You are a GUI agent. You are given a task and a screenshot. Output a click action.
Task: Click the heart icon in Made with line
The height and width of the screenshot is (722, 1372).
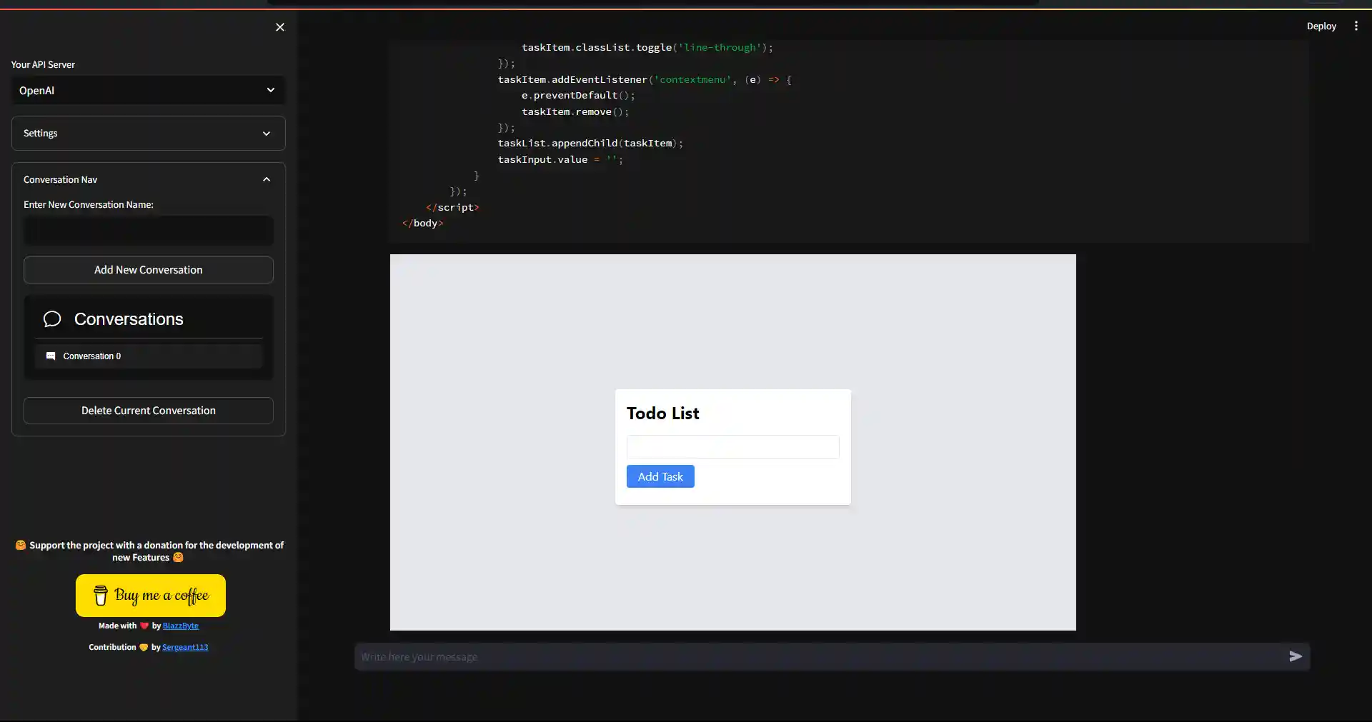pos(144,626)
